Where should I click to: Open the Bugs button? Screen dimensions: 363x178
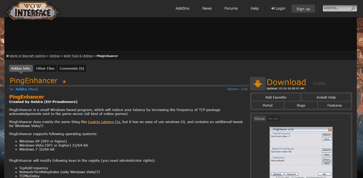pyautogui.click(x=301, y=105)
